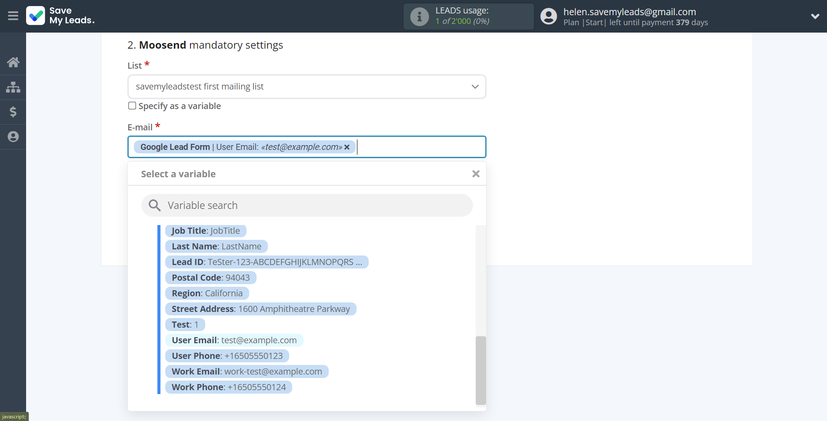Select the Region: California variable

tap(207, 293)
